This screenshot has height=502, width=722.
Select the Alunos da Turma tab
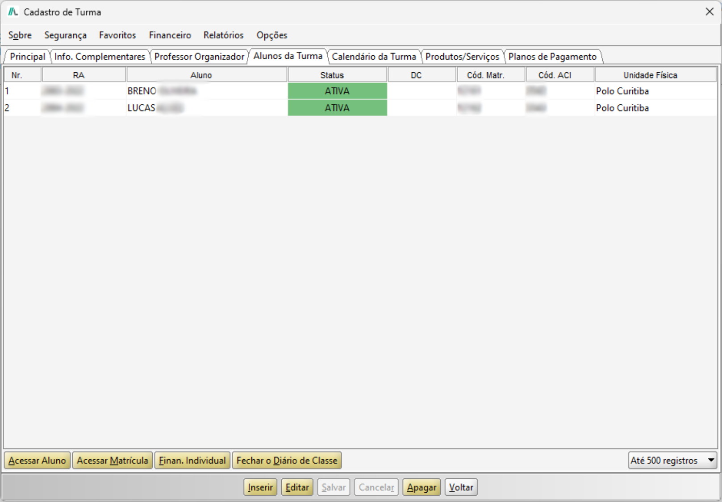[x=288, y=56]
